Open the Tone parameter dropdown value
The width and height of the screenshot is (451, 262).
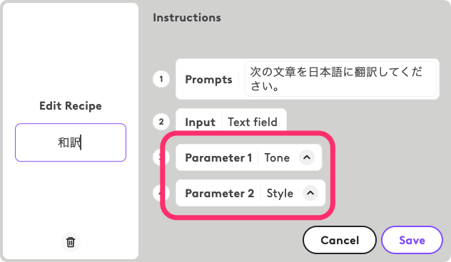click(x=277, y=157)
